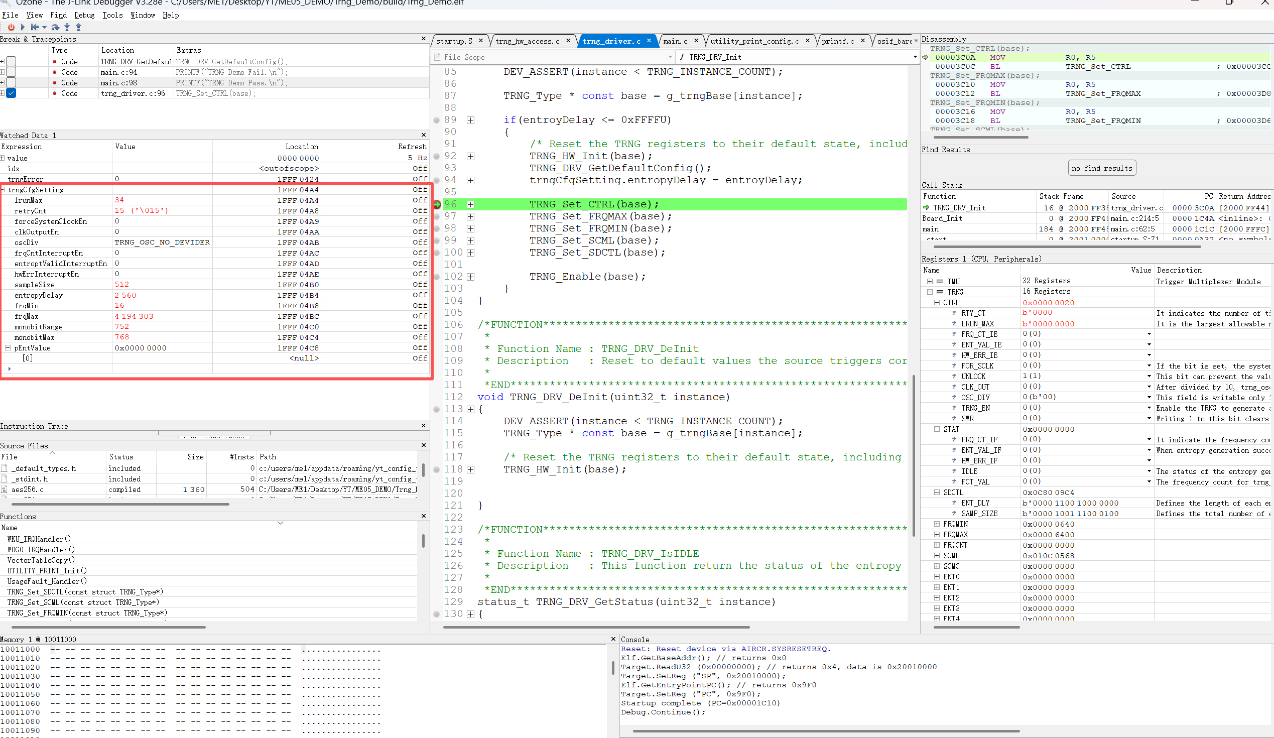
Task: Open the reset mode dropdown arrow
Action: point(45,27)
